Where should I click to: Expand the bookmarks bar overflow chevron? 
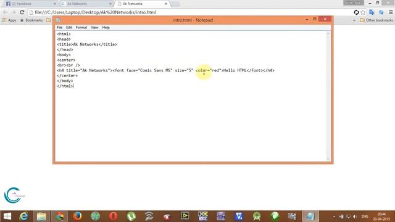[354, 20]
